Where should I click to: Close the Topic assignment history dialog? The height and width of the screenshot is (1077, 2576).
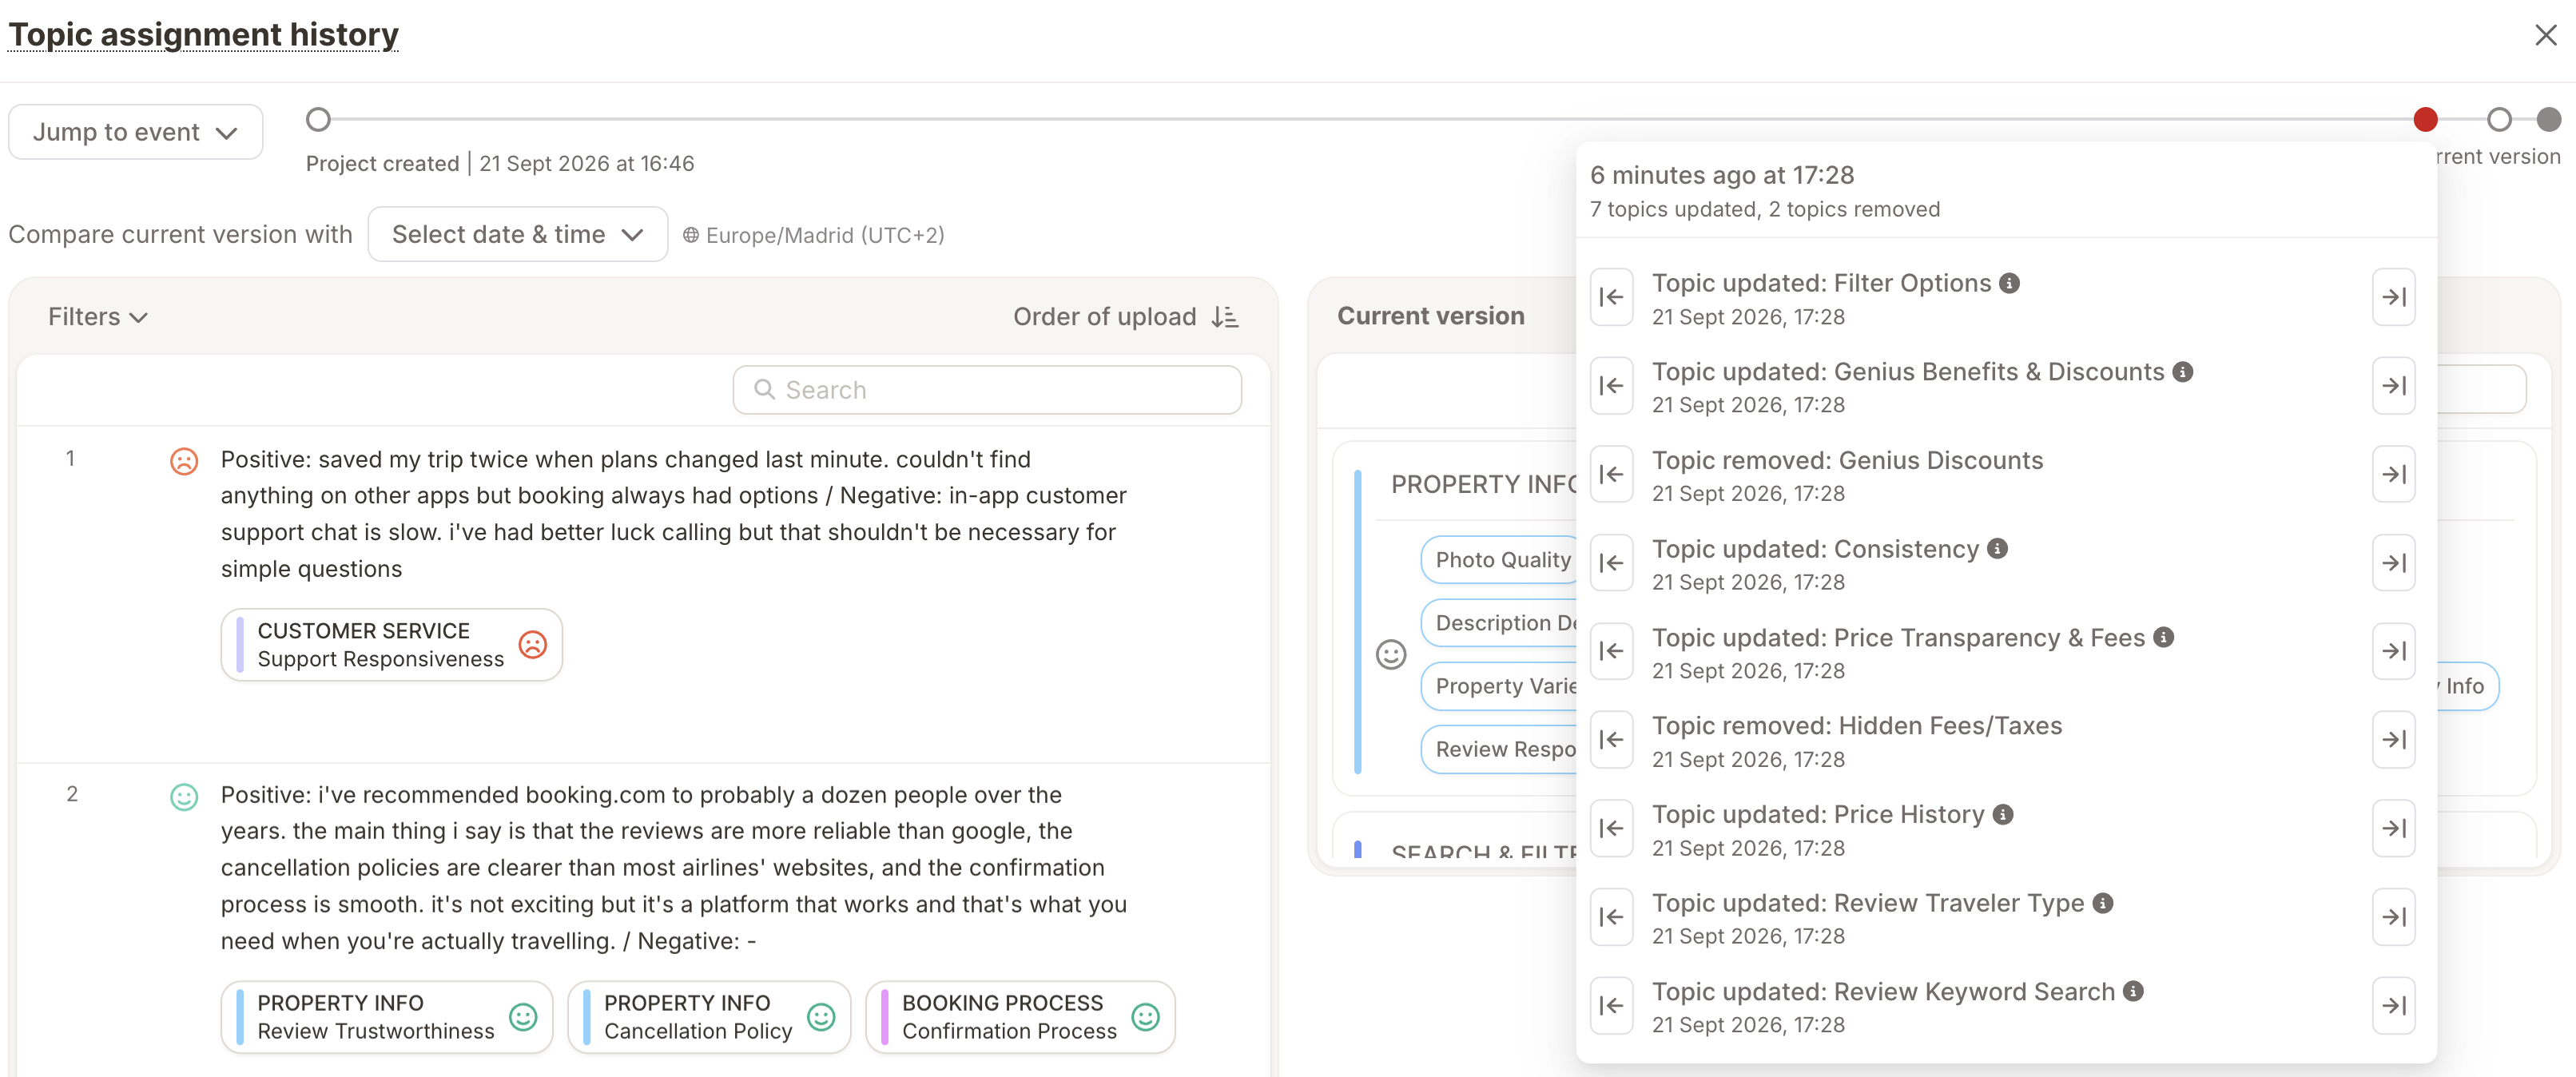pyautogui.click(x=2545, y=36)
